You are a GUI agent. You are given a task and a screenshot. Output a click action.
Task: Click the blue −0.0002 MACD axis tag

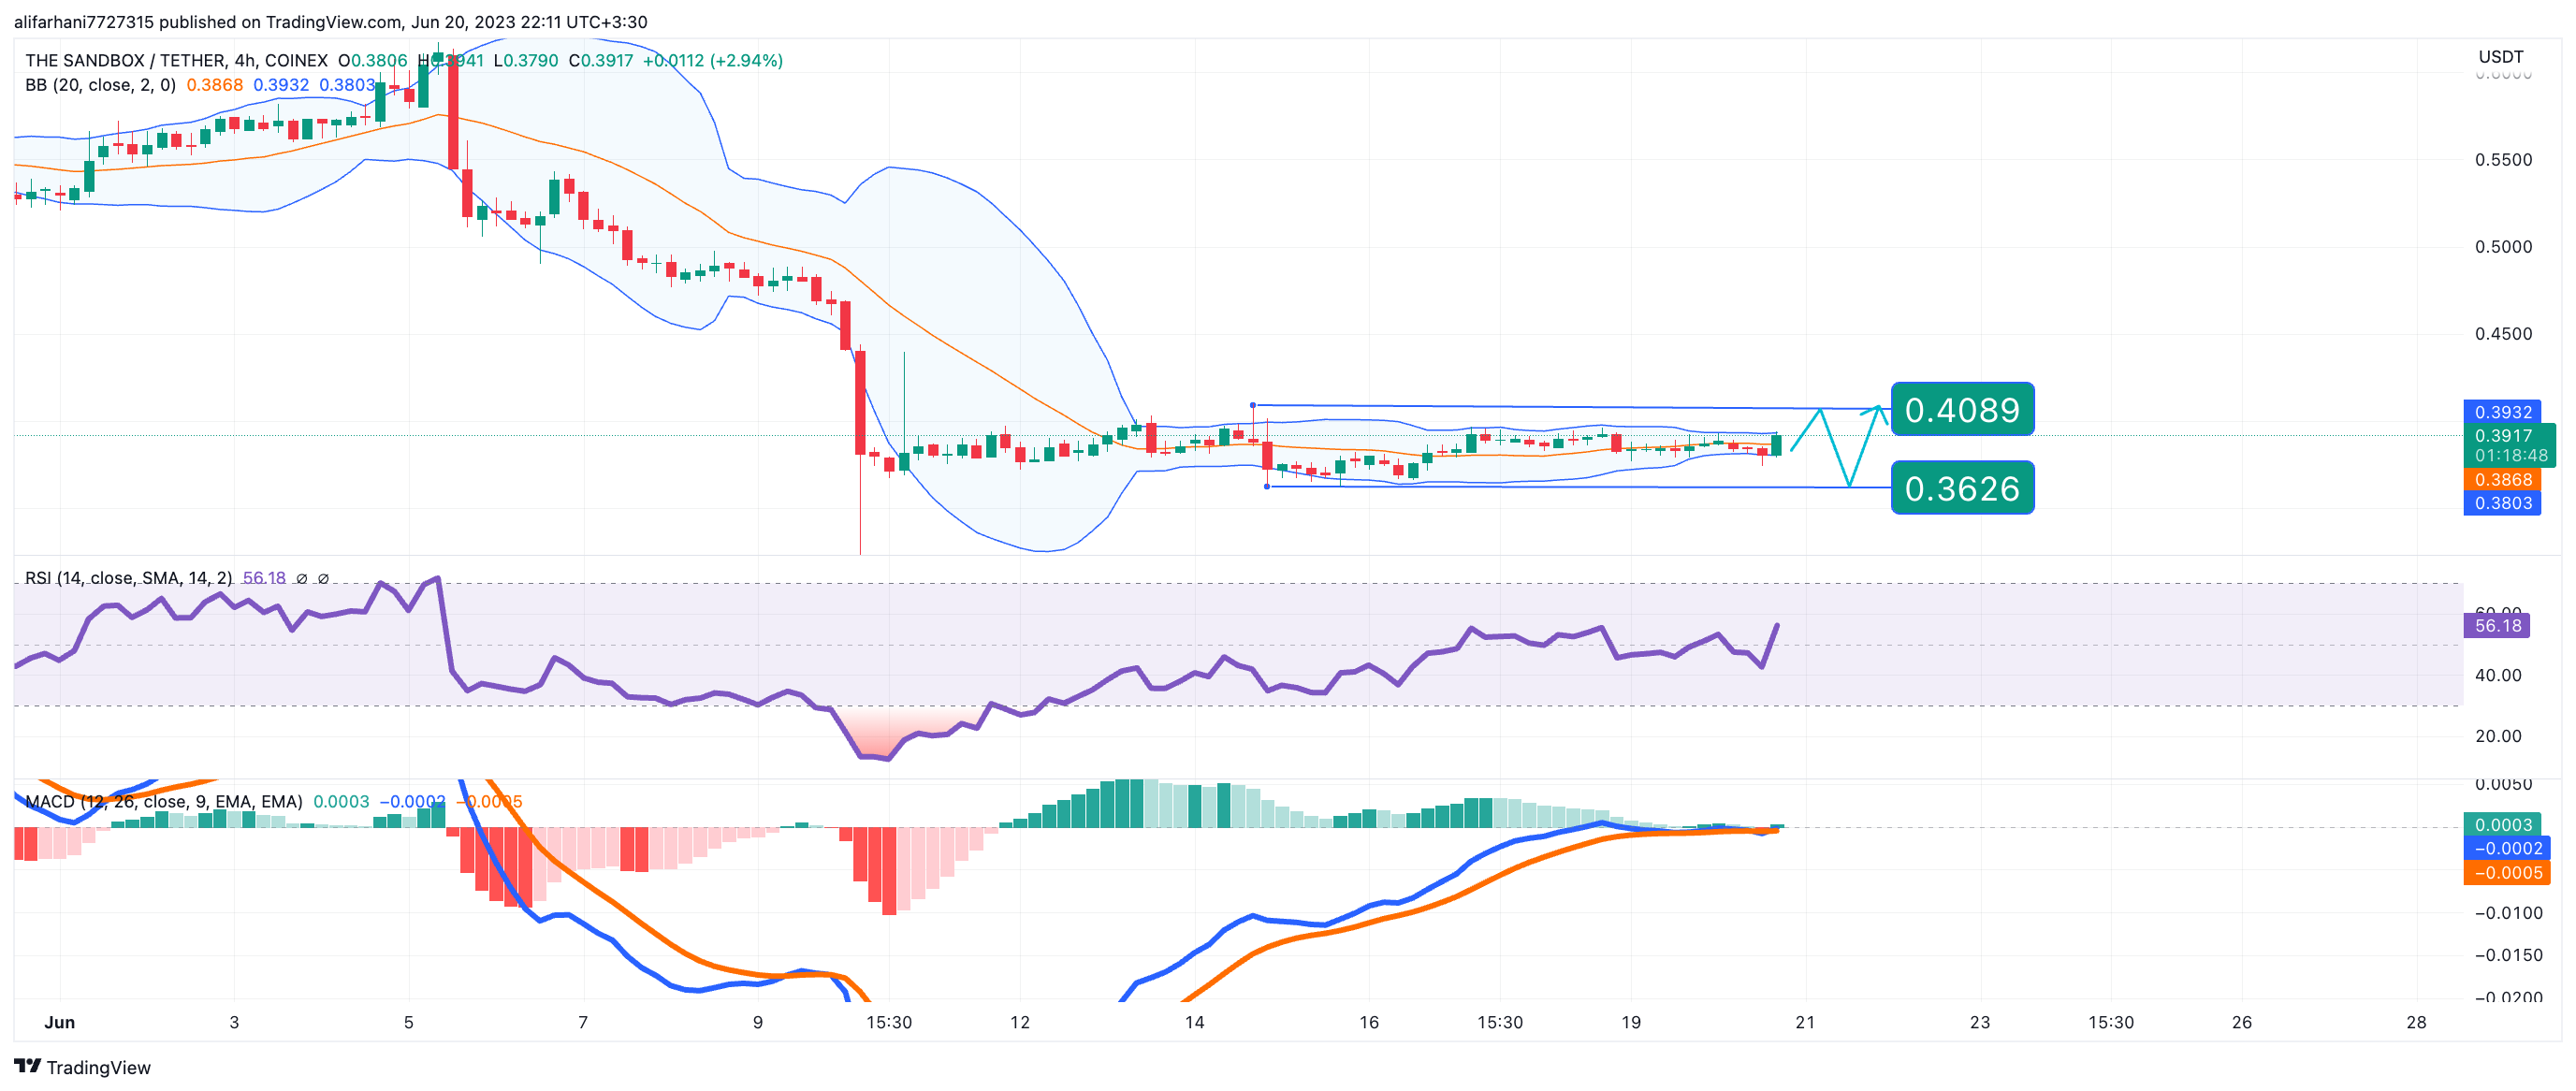(x=2507, y=848)
